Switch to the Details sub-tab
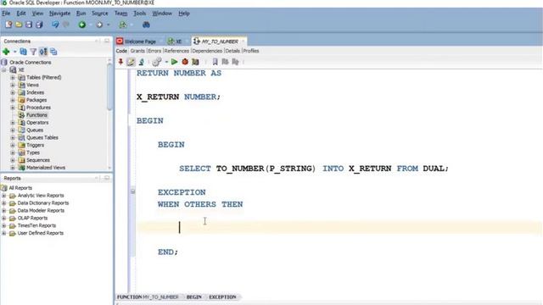 coord(232,51)
